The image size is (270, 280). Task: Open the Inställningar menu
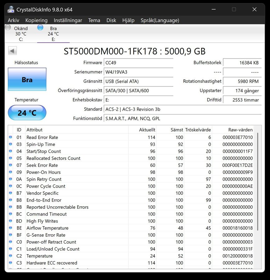pyautogui.click(x=68, y=20)
